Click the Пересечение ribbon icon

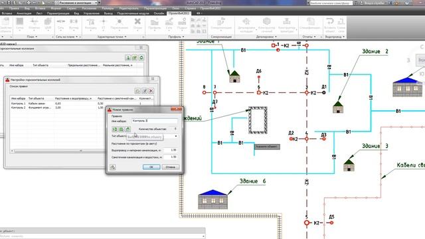(120, 24)
